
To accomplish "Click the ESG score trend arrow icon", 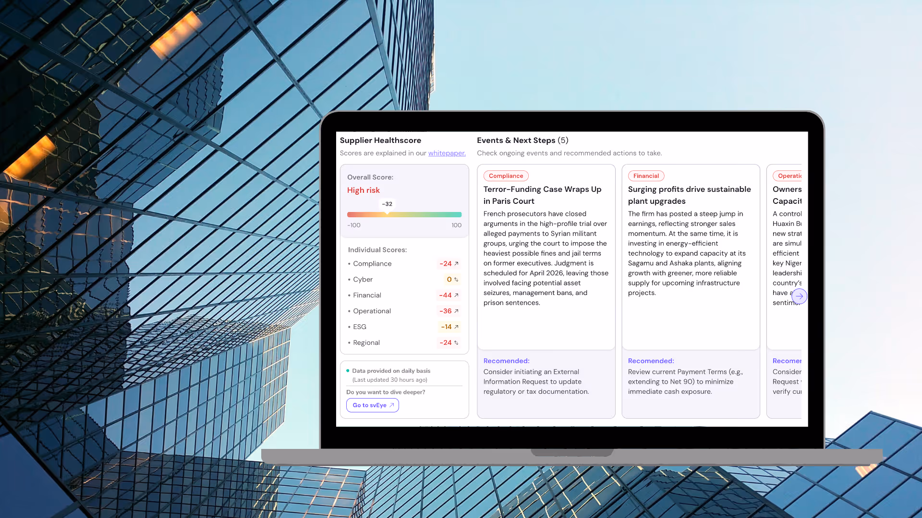I will (456, 327).
